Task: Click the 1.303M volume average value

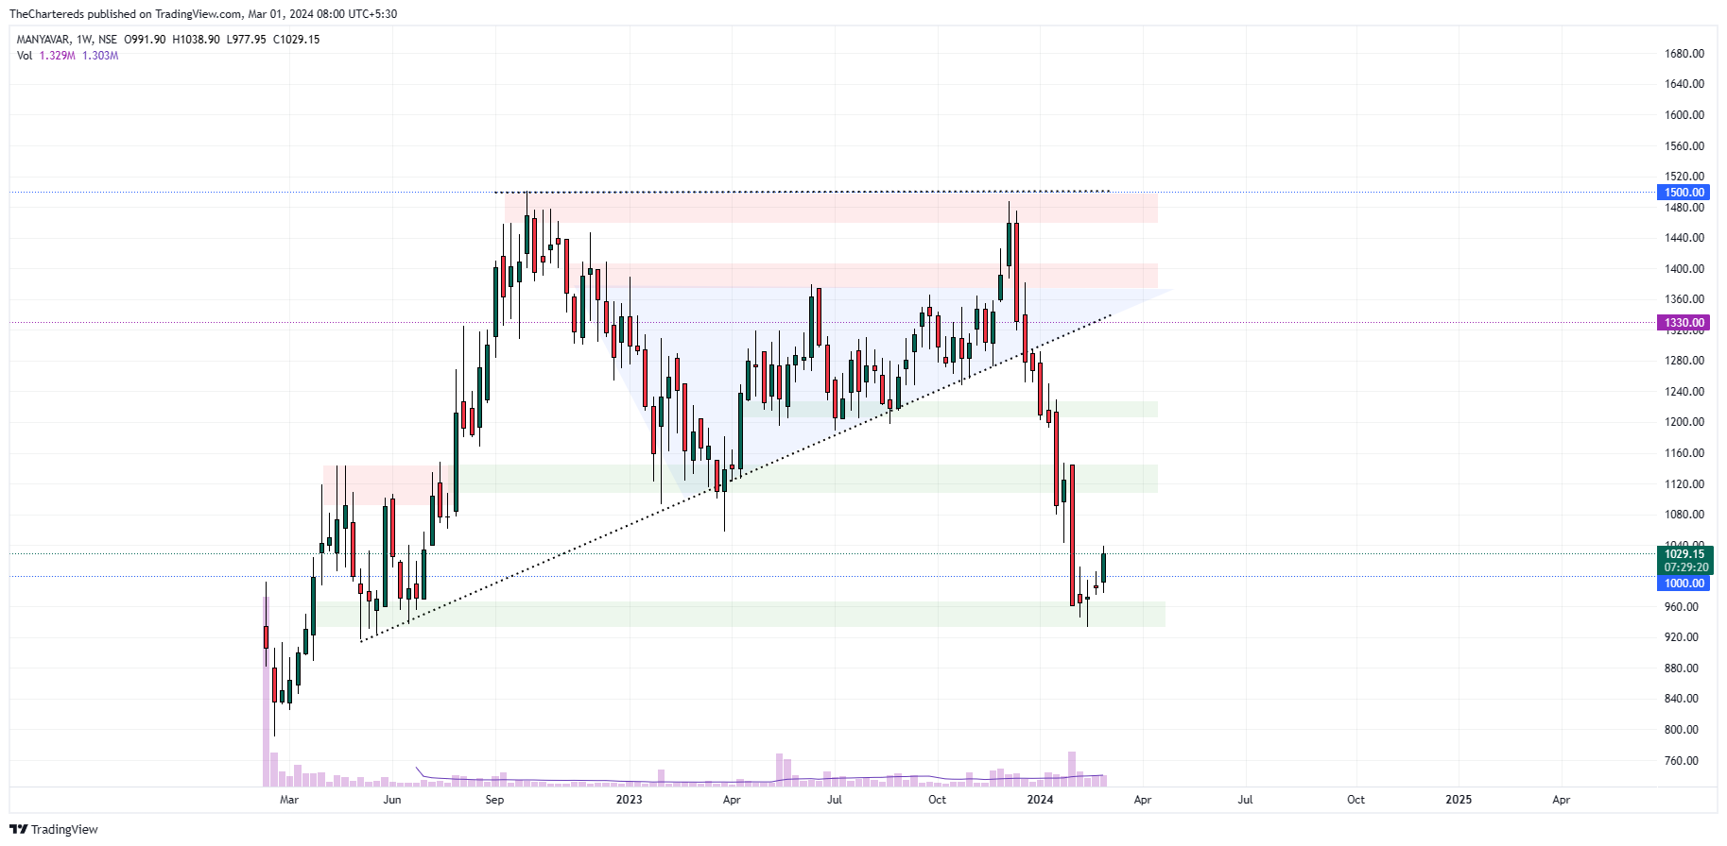Action: click(x=100, y=56)
